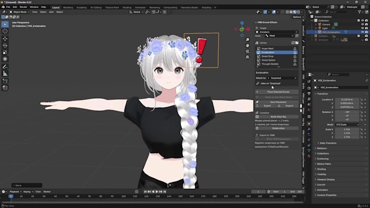The image size is (370, 208).
Task: Toggle the snapping magnet in header
Action: click(x=153, y=12)
